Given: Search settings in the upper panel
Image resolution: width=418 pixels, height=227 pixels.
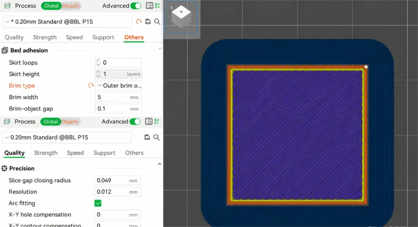Looking at the screenshot, I should pos(157,22).
